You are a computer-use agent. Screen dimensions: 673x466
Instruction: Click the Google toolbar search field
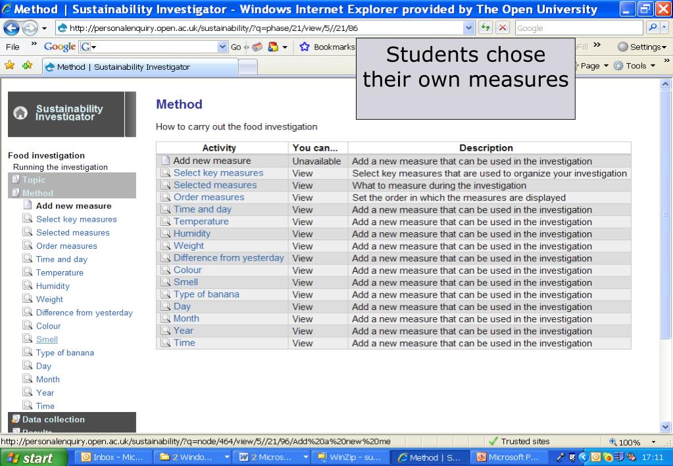pos(153,47)
